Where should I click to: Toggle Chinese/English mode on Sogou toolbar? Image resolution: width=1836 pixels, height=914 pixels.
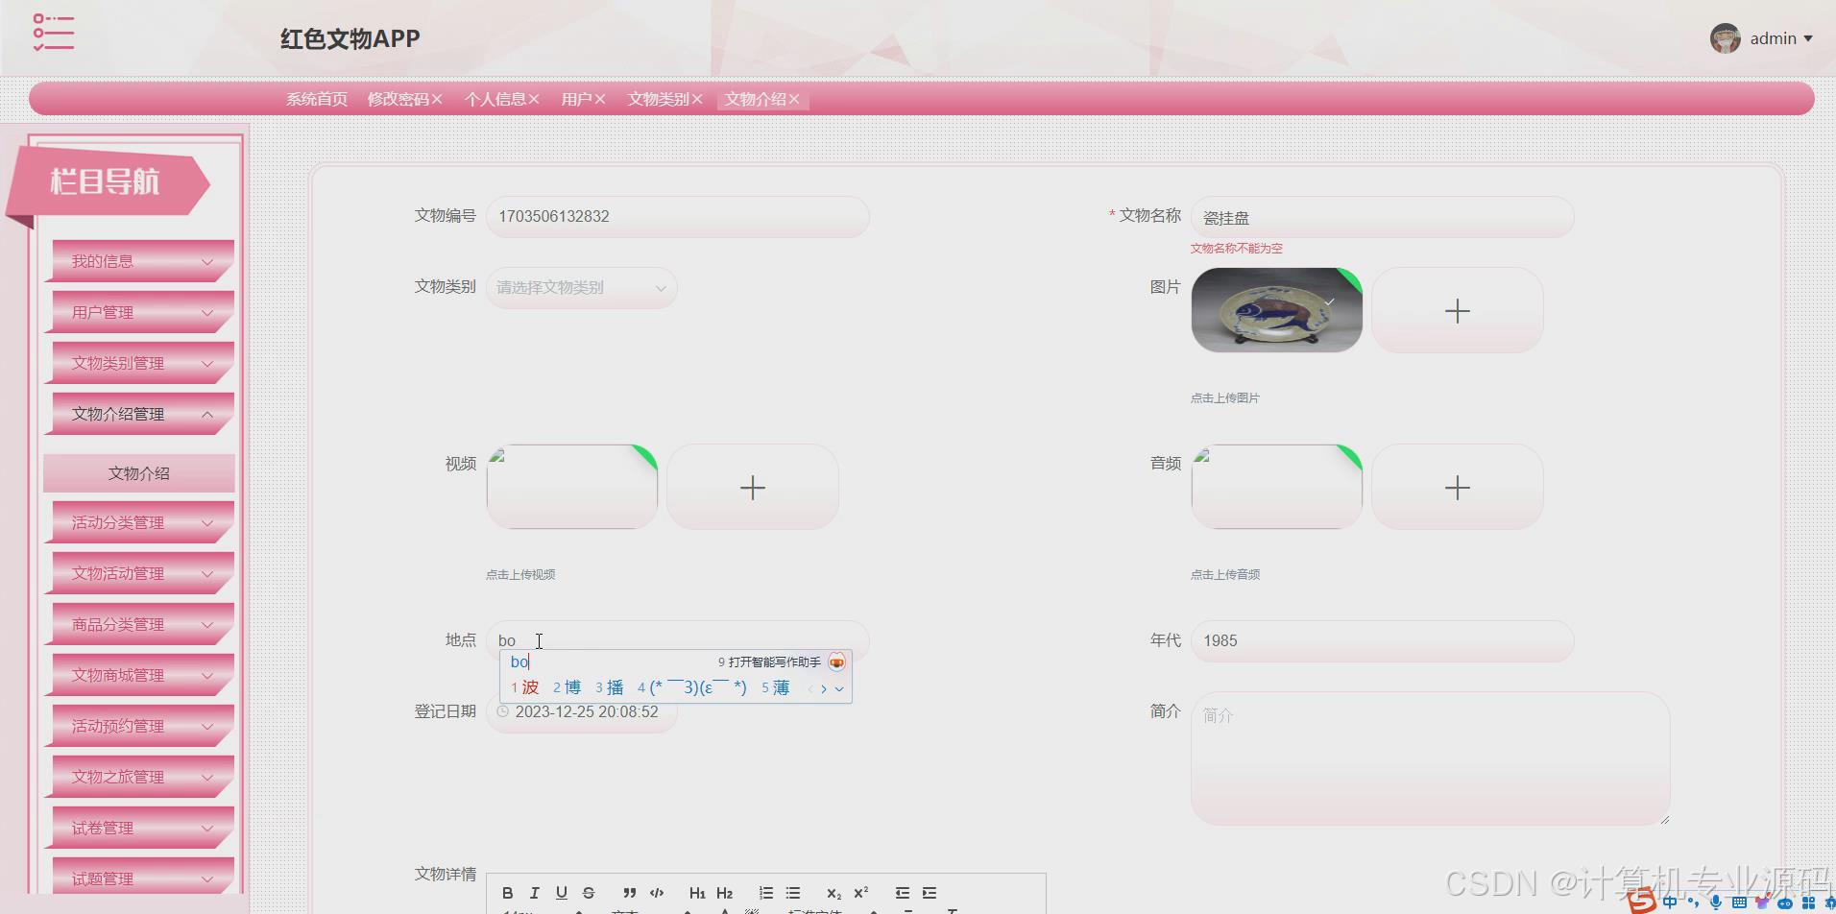point(1670,902)
